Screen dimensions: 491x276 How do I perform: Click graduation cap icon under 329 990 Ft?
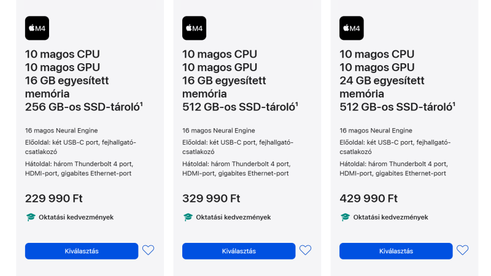click(188, 217)
